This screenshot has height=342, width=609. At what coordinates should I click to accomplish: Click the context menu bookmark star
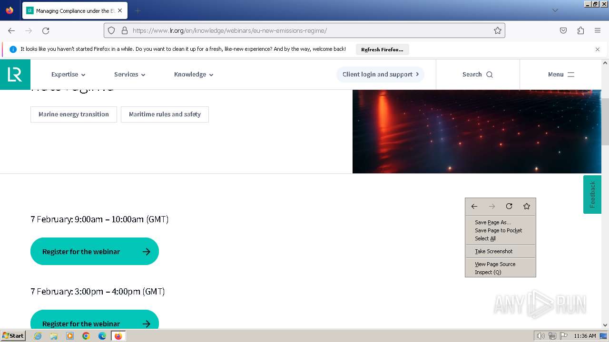[527, 206]
